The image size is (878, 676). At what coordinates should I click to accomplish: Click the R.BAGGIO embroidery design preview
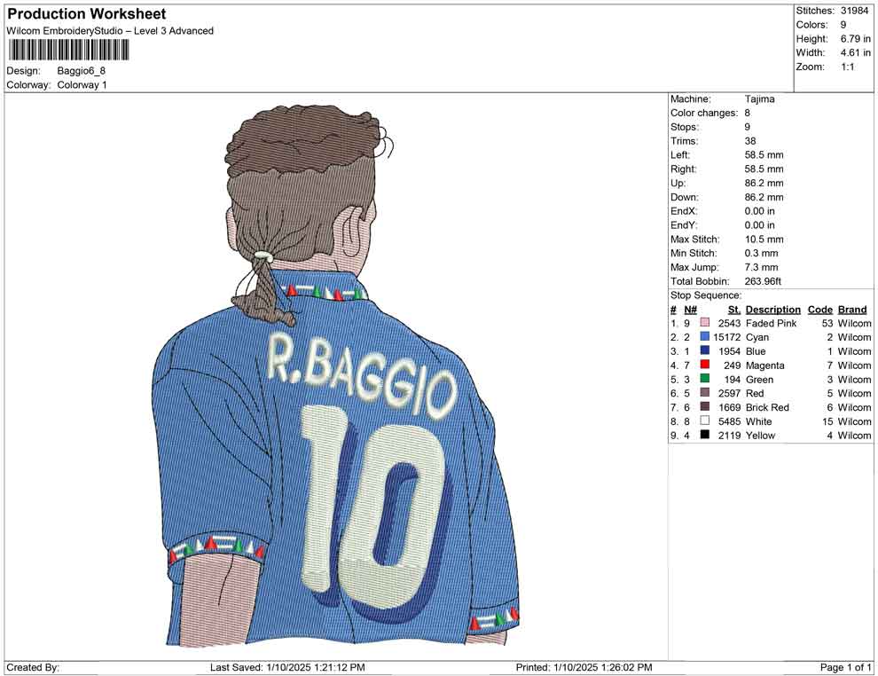(x=336, y=376)
